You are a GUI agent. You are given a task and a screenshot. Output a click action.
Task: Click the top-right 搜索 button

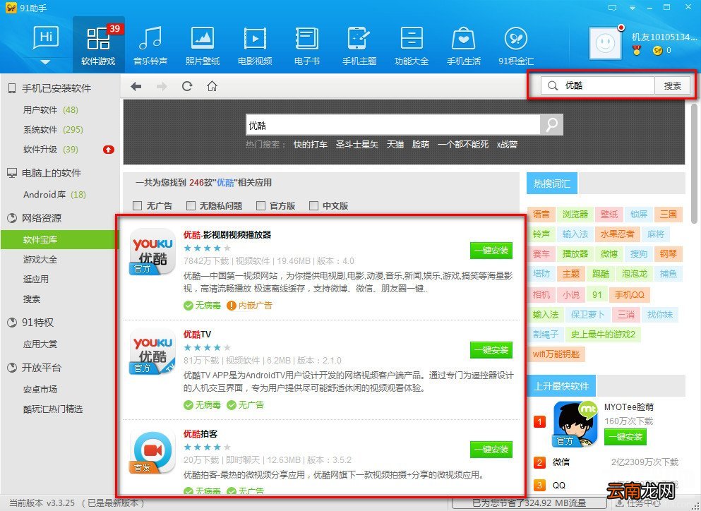click(x=672, y=85)
